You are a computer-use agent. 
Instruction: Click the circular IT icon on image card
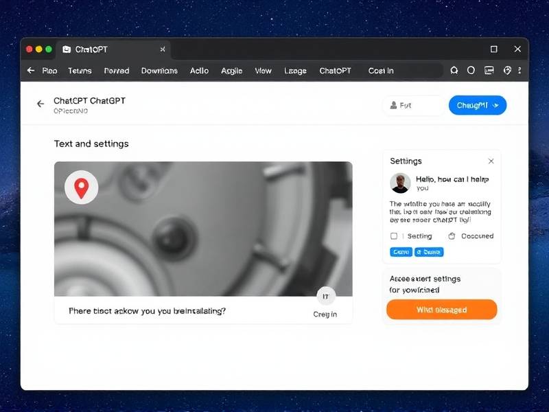point(326,297)
